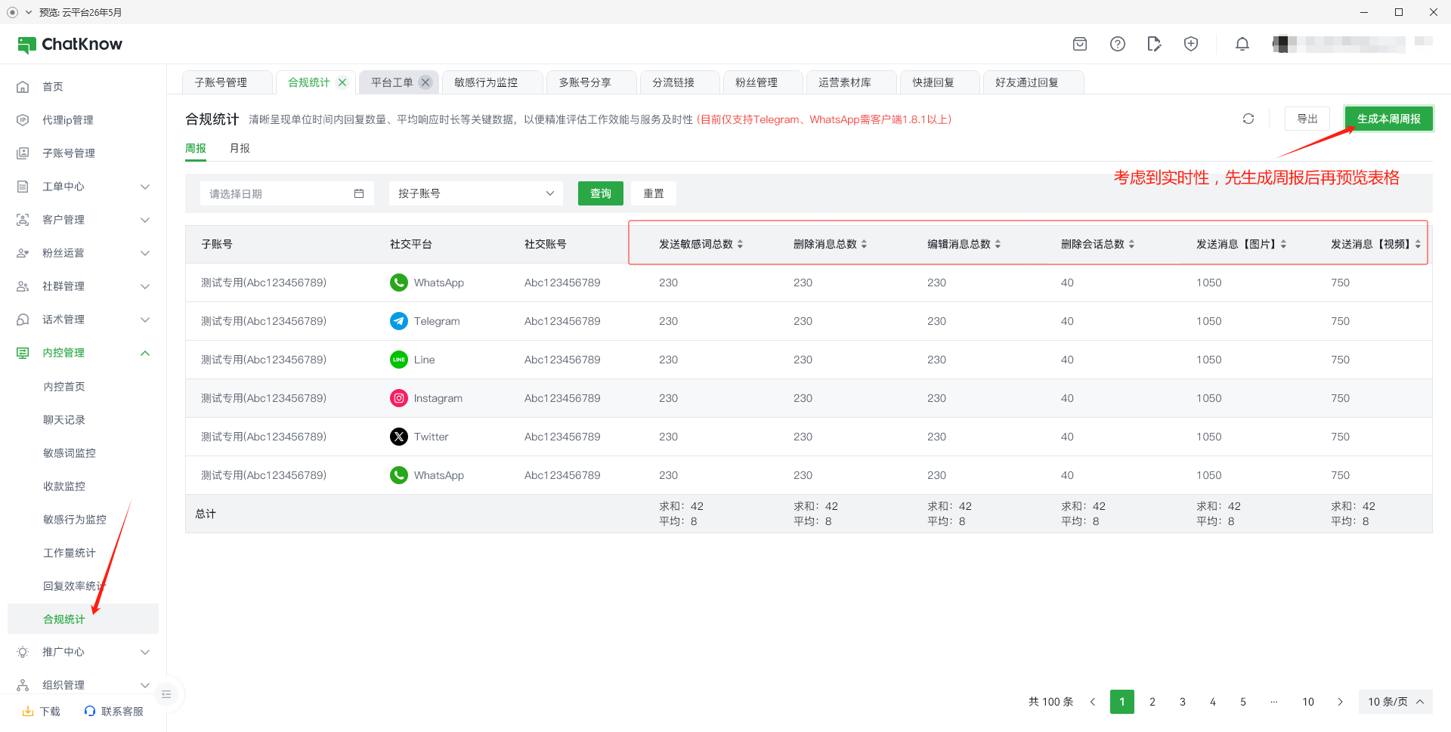Click the edit document icon in header
Screen dimensions: 1451x732
tap(1153, 44)
